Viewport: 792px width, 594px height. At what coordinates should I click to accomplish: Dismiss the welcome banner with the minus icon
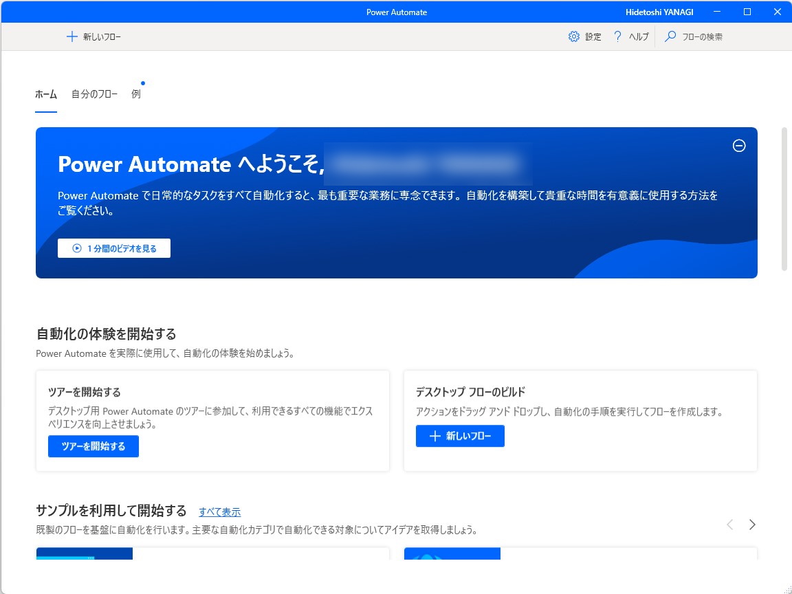(739, 146)
